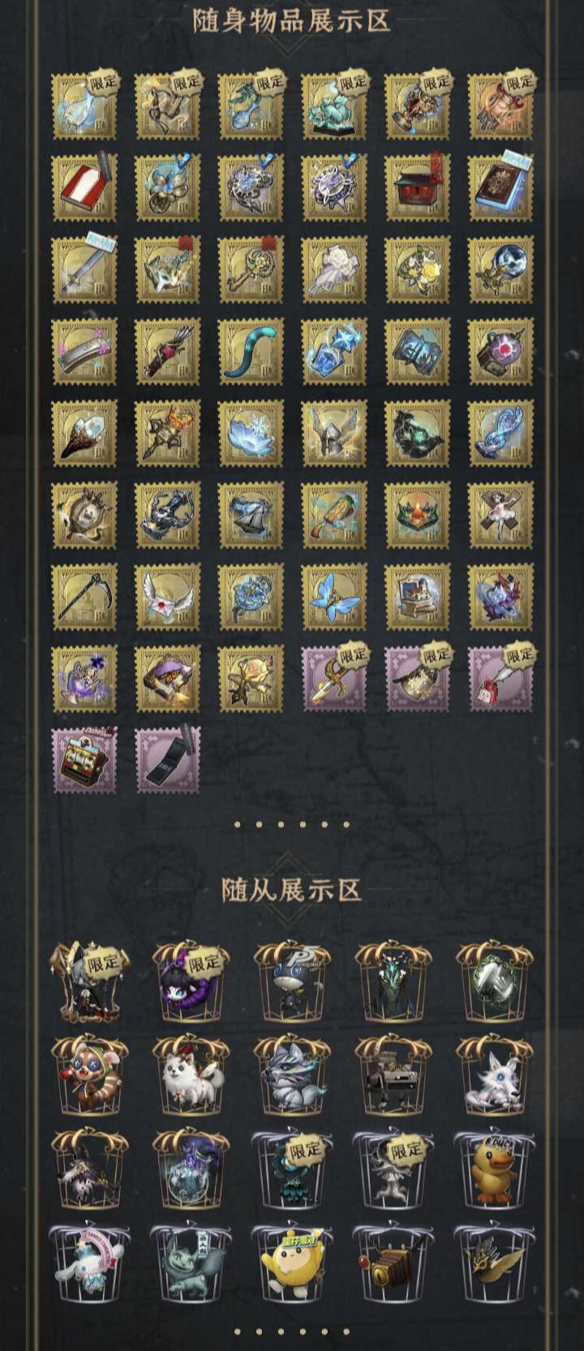Select the scythe accessory stamp
The width and height of the screenshot is (584, 1351).
[x=84, y=597]
